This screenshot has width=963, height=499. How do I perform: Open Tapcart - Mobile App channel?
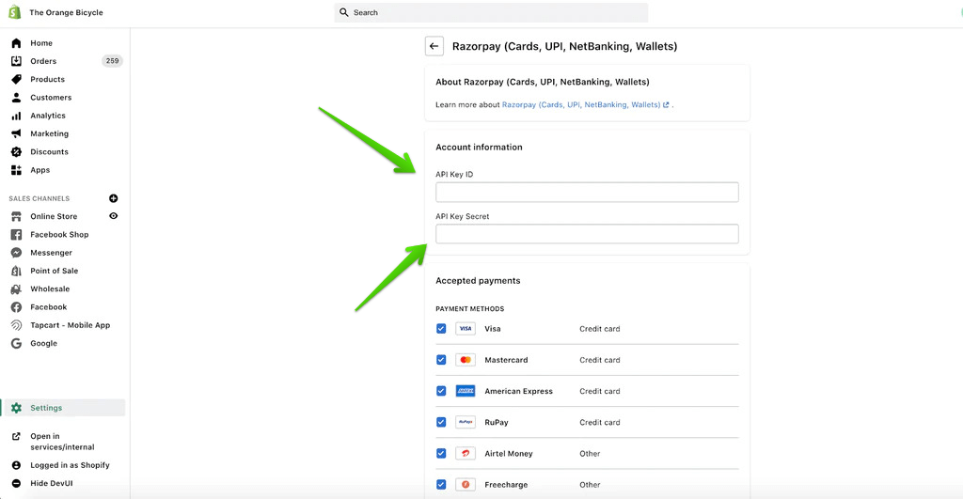point(70,325)
